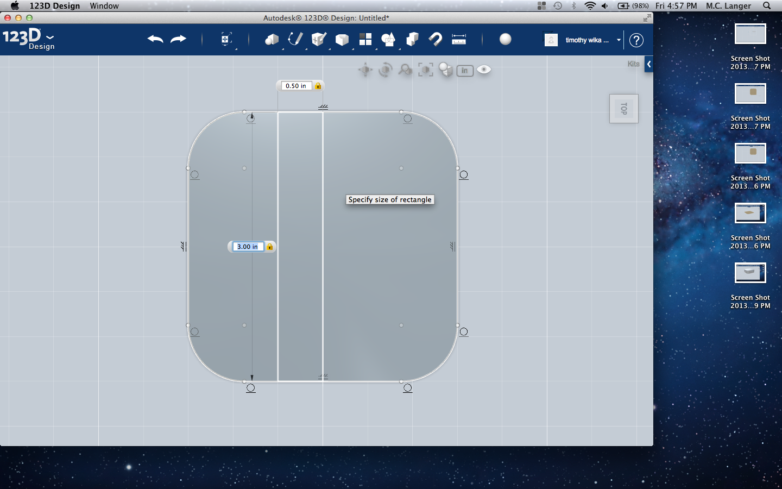
Task: Open the Pattern tools menu
Action: pos(365,39)
